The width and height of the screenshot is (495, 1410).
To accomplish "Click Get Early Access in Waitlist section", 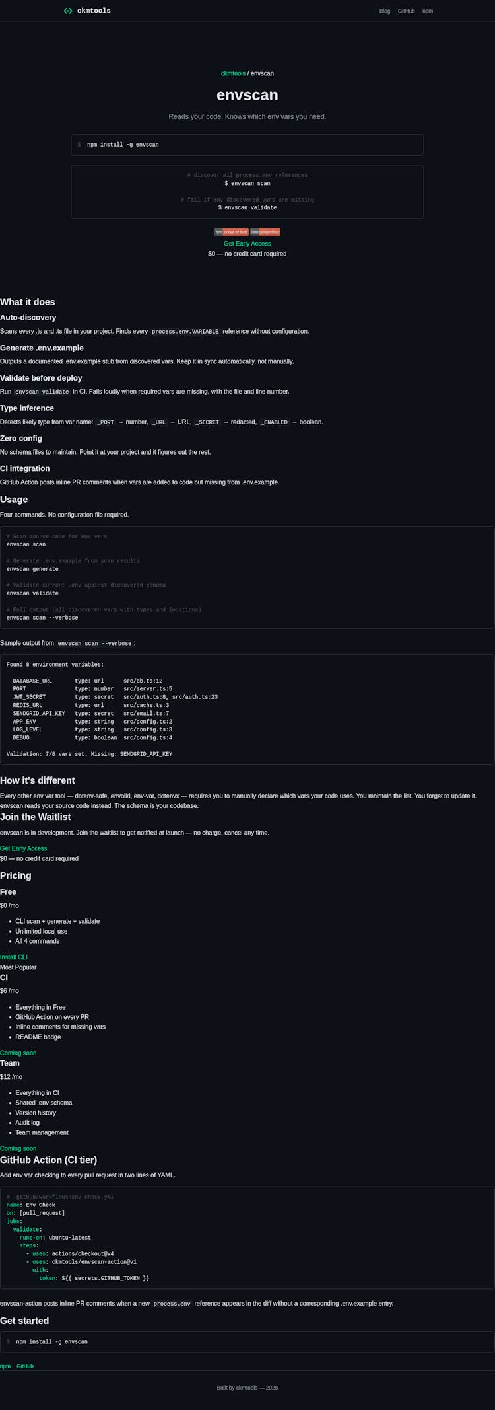I will pyautogui.click(x=24, y=848).
